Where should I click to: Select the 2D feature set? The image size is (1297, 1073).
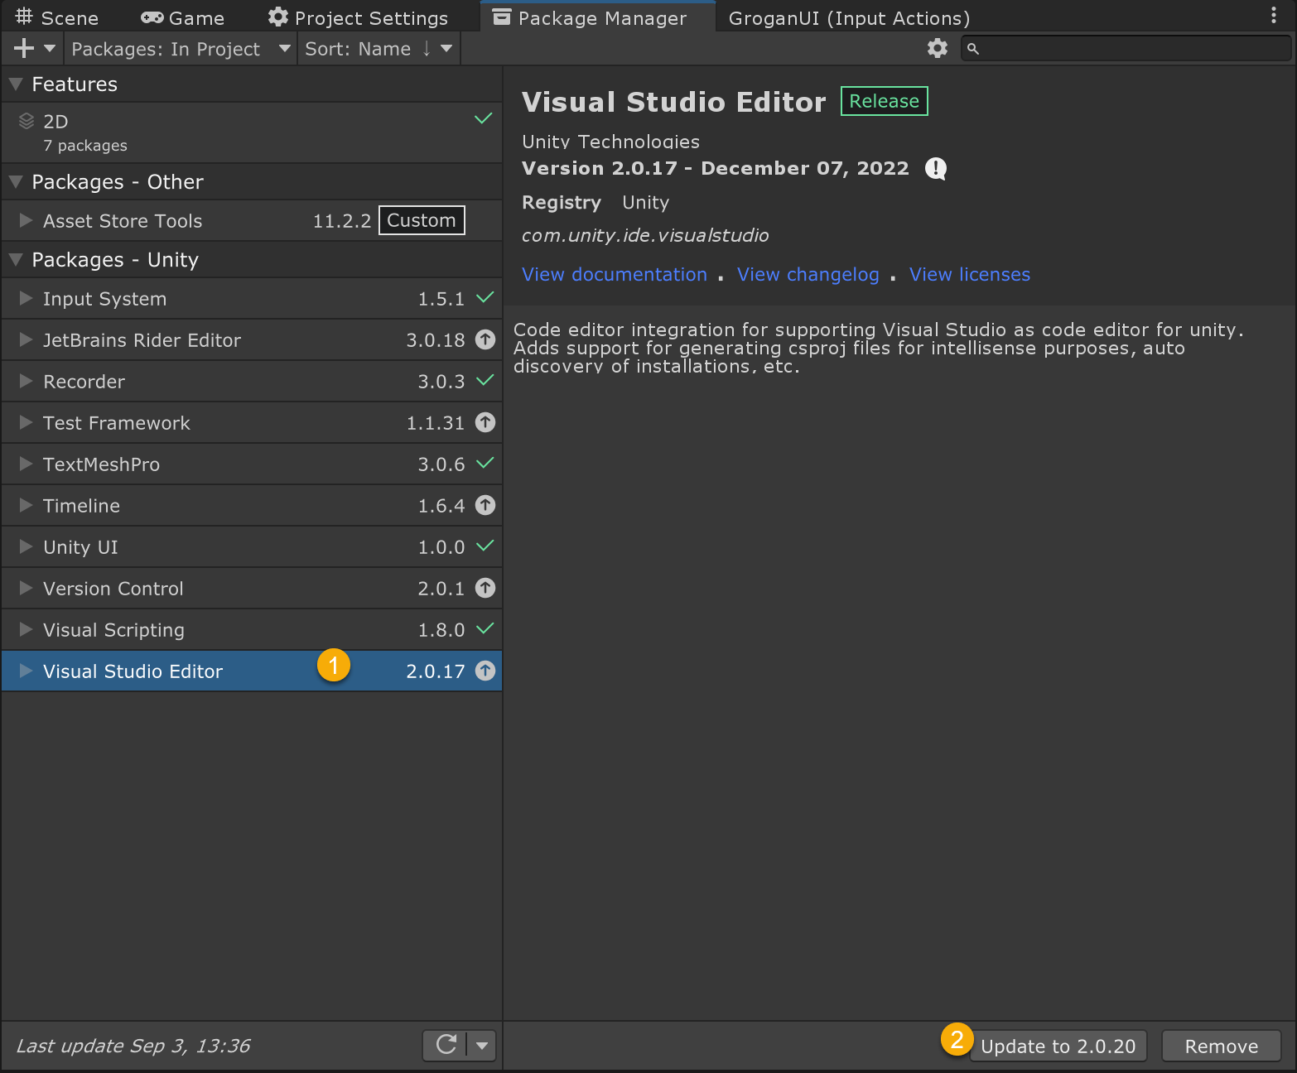[x=252, y=132]
